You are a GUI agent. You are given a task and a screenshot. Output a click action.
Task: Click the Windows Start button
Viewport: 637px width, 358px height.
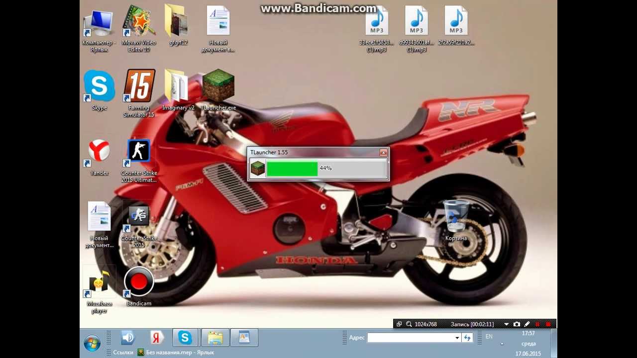click(x=92, y=343)
